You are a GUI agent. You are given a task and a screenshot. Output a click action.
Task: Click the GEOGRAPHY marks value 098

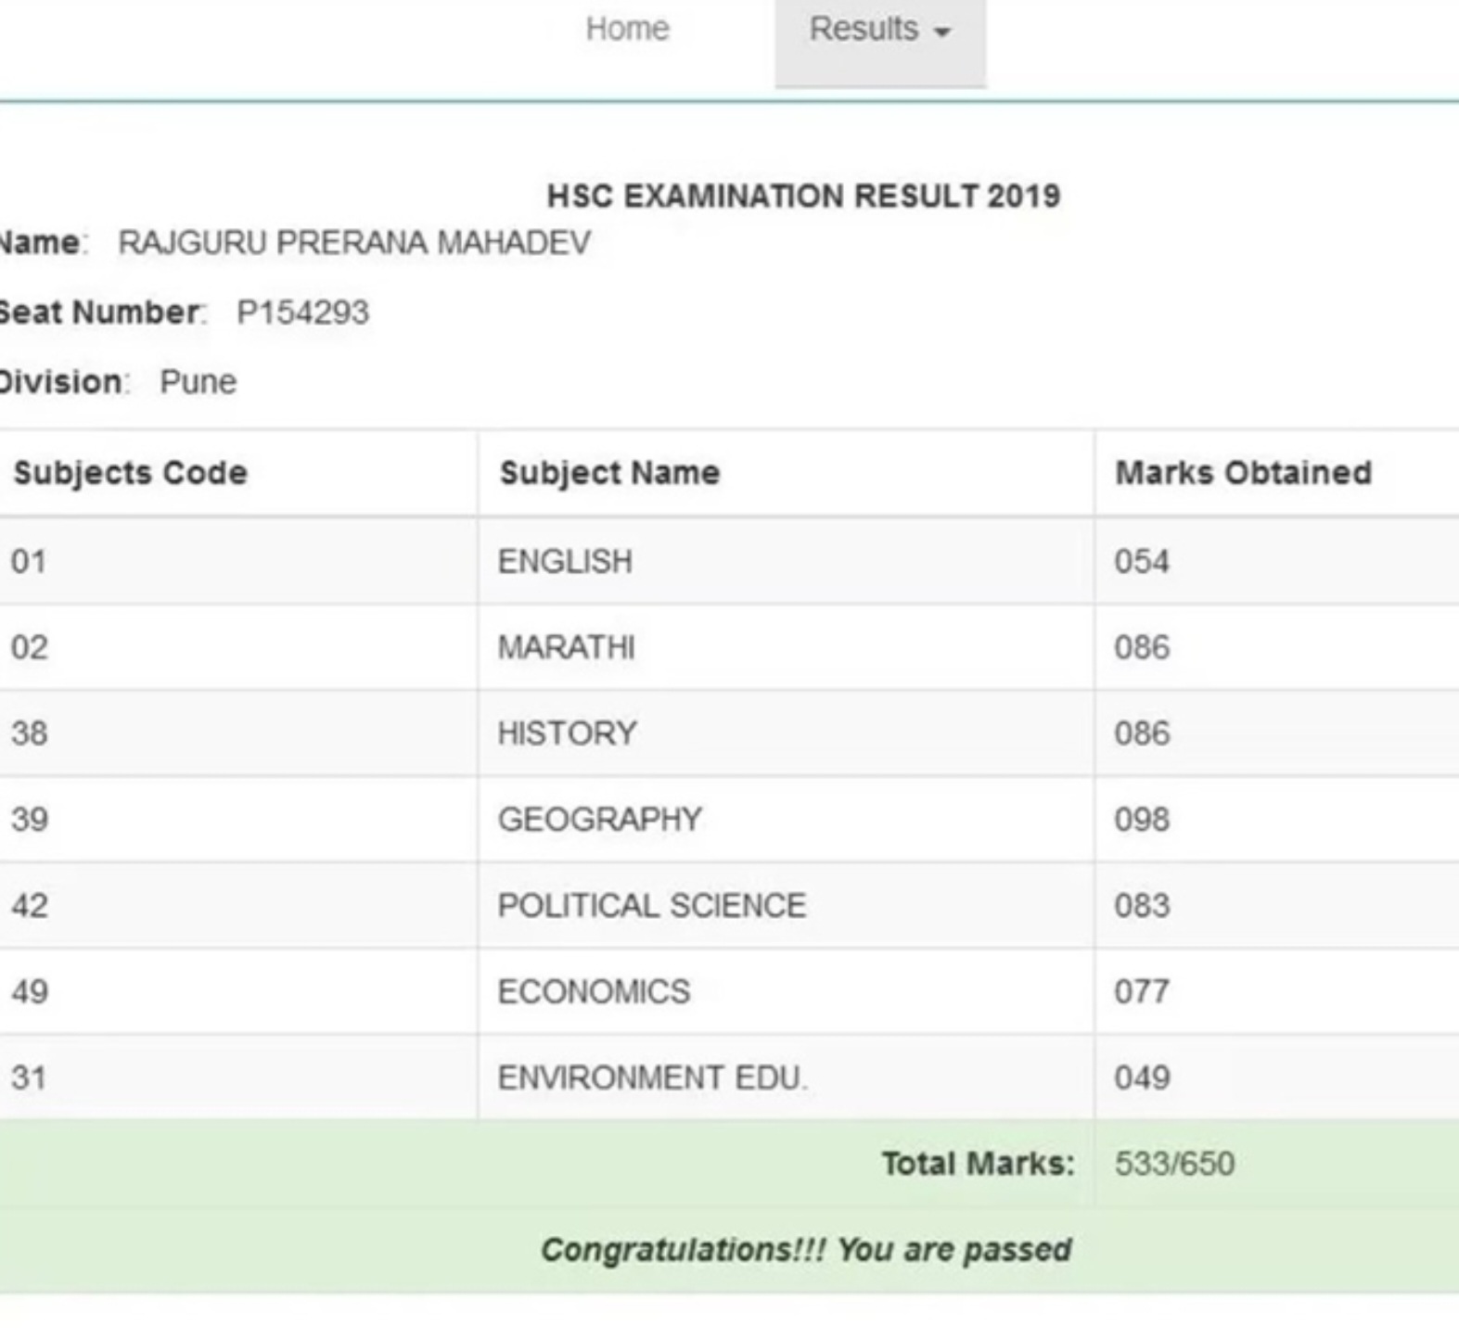point(1142,820)
